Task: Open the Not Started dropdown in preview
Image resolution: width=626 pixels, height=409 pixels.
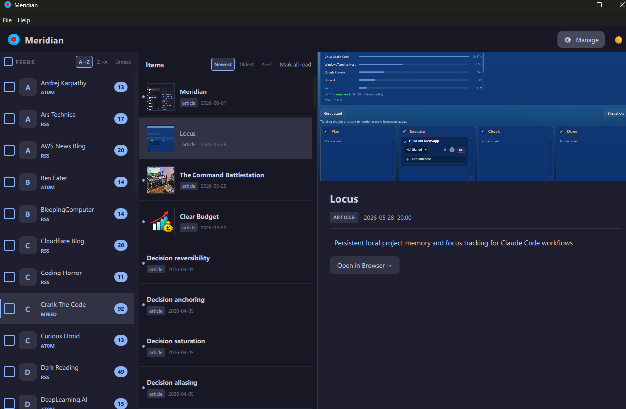Action: 416,150
